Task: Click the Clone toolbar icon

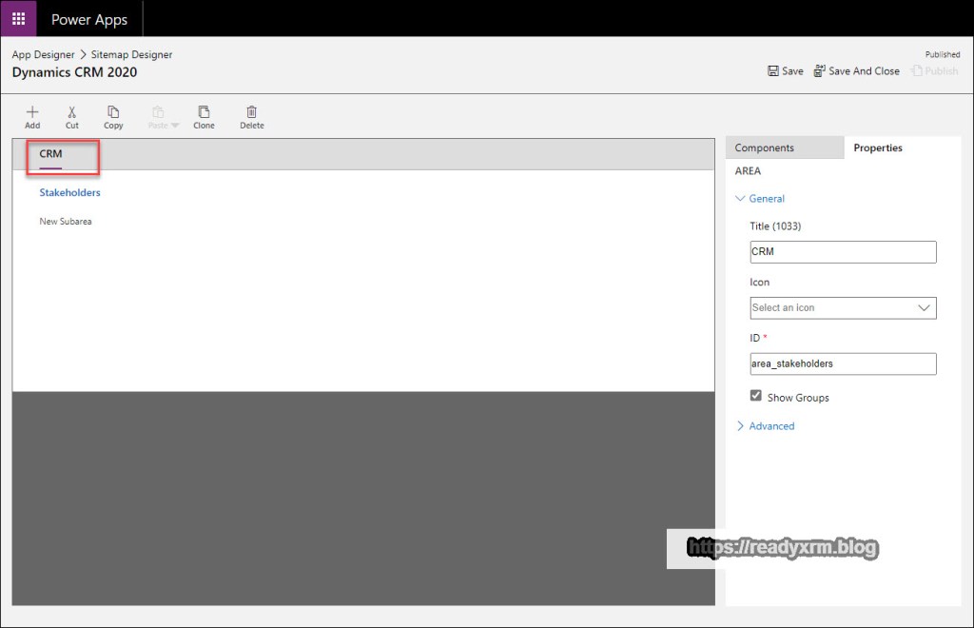Action: [x=204, y=112]
